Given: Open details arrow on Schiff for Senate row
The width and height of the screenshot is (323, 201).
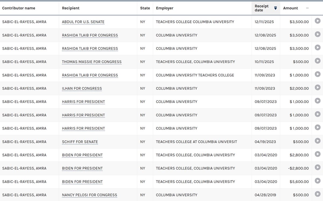Looking at the screenshot, I should (x=318, y=141).
